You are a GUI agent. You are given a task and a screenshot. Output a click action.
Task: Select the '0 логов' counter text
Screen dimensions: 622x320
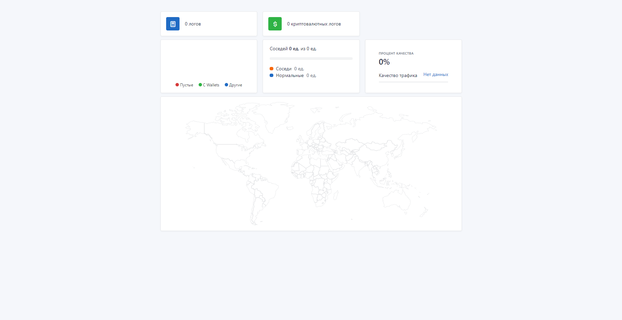[x=193, y=24]
